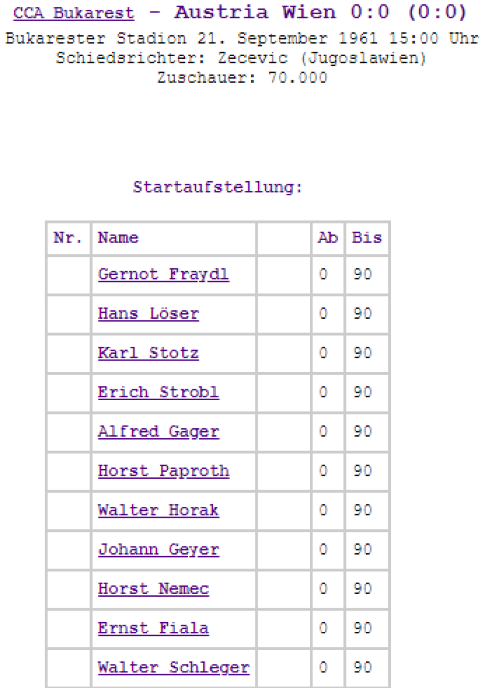Open the Horst Nemec link
This screenshot has height=688, width=485.
click(153, 589)
